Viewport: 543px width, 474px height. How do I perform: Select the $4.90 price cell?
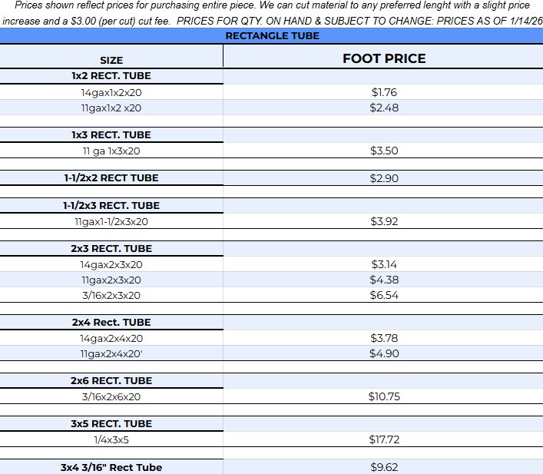coord(383,353)
